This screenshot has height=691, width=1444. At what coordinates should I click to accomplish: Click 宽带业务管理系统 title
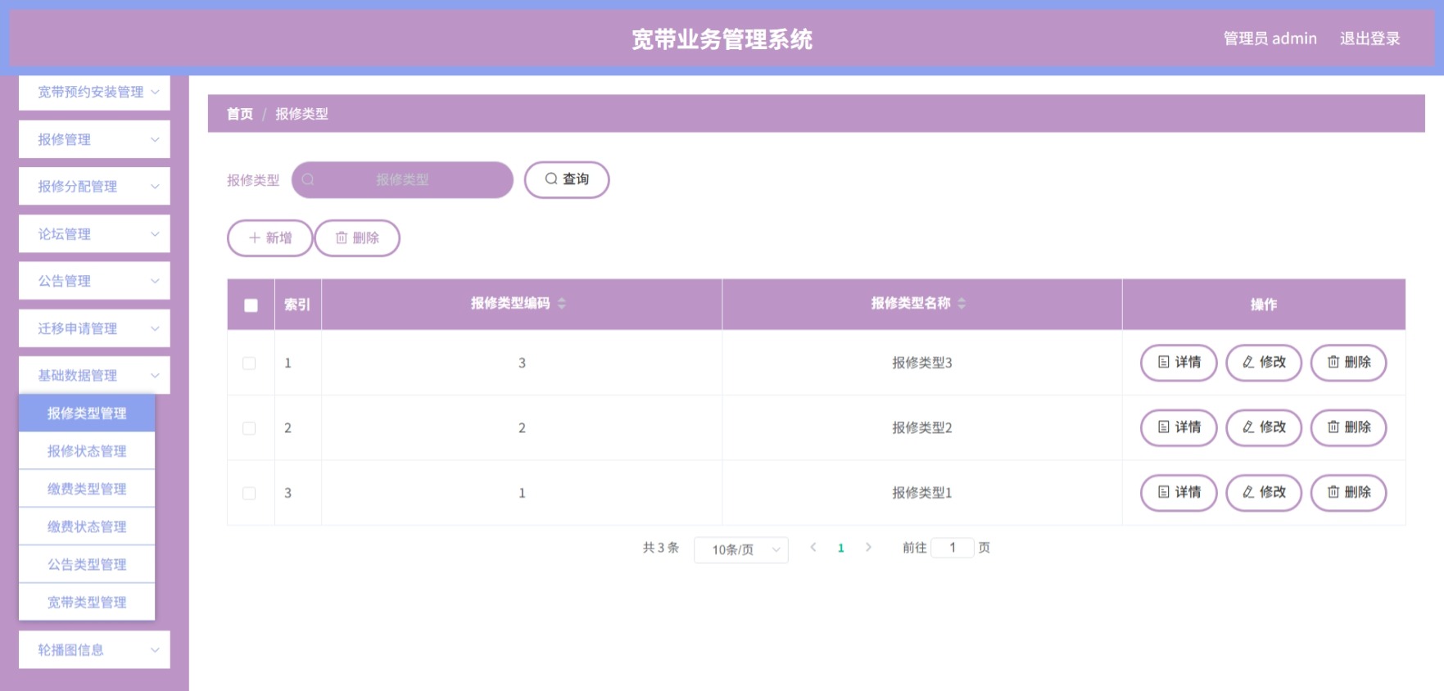click(722, 38)
